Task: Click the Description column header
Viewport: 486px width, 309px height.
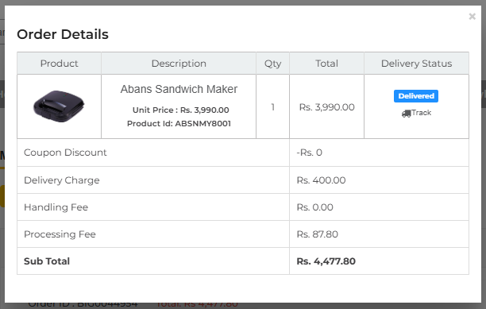Action: pyautogui.click(x=179, y=64)
